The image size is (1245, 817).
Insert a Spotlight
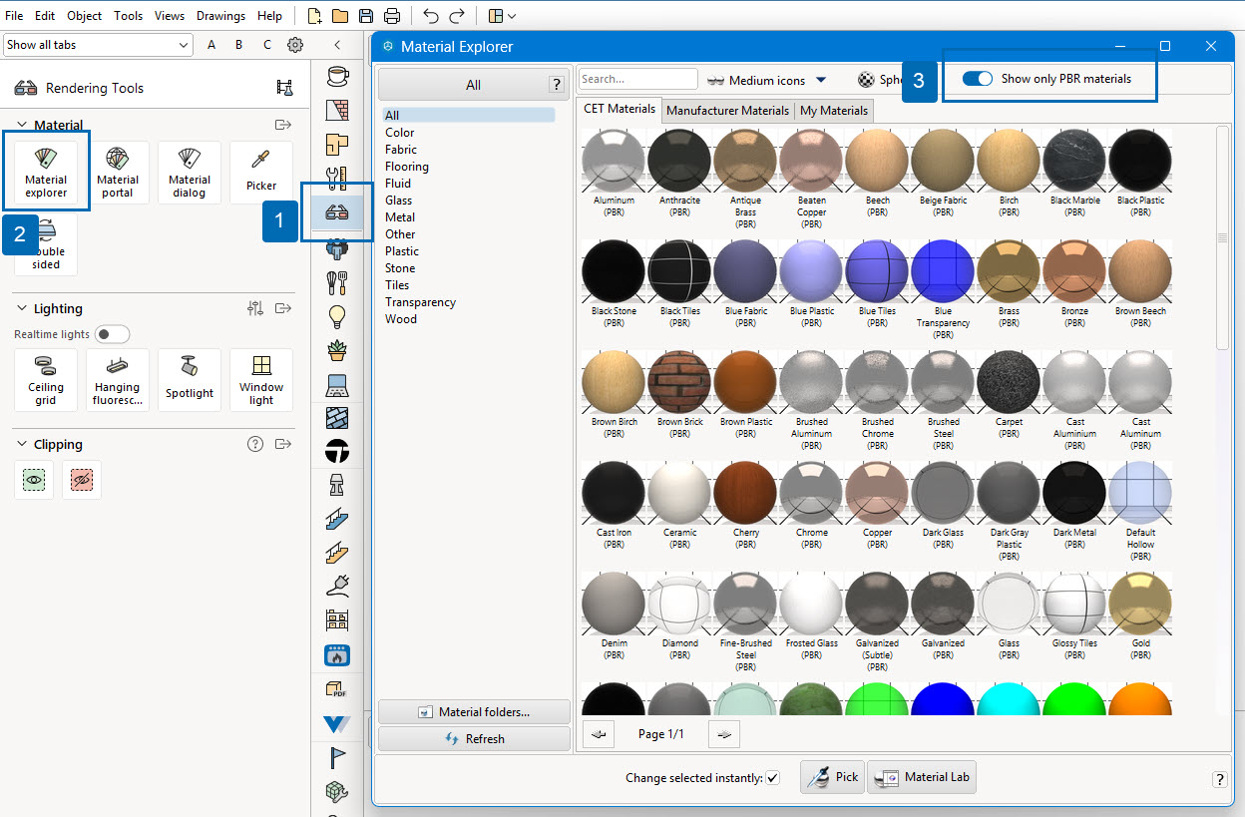[x=190, y=379]
